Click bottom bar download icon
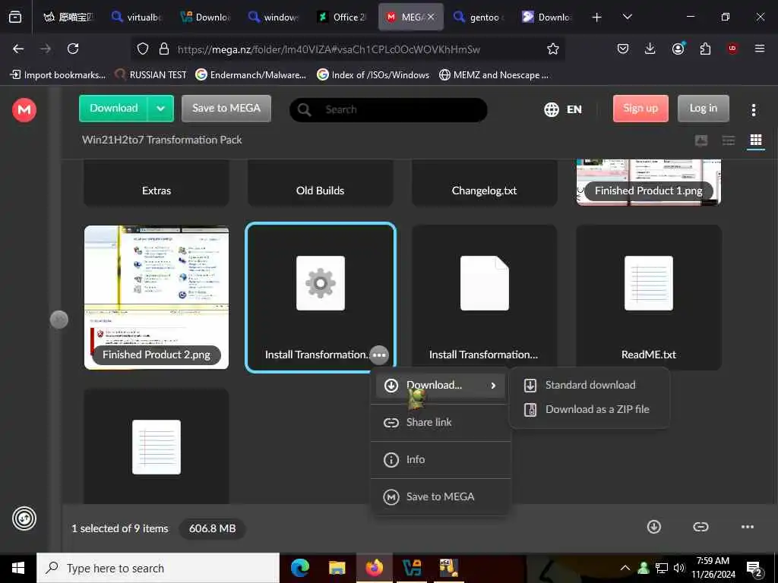This screenshot has width=778, height=583. pos(654,527)
